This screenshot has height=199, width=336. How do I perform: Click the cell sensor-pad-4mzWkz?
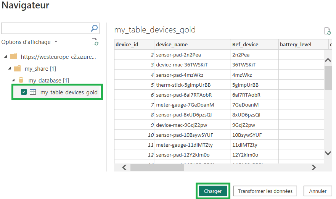[193, 75]
